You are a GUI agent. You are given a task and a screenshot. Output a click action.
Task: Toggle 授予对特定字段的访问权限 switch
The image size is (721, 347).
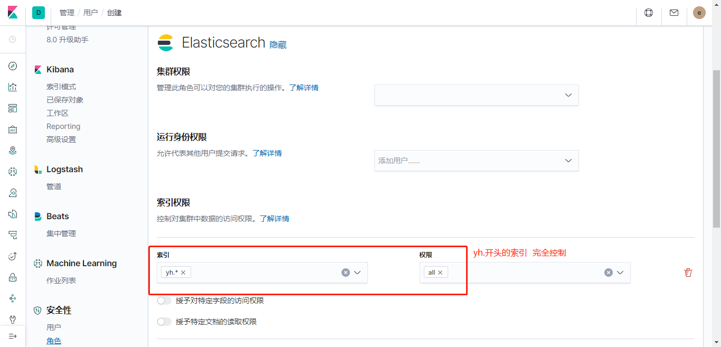164,301
